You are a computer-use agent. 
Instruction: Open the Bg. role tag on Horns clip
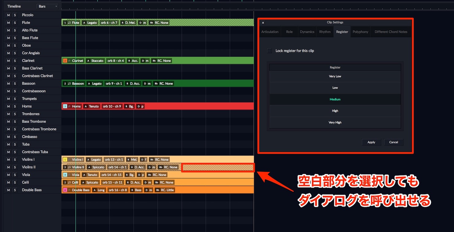[130, 106]
